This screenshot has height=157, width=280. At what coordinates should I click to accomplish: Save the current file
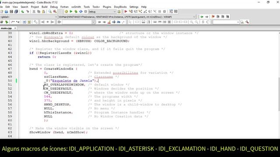[x=11, y=12]
